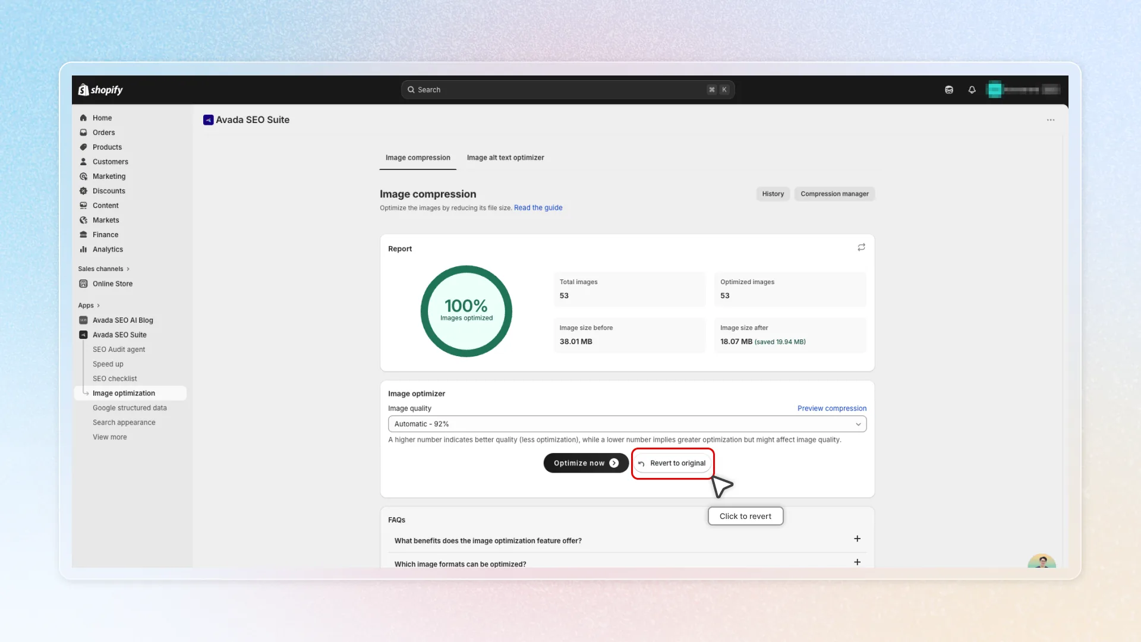Click Preview compression link
Screen dimensions: 1141x642
point(831,408)
